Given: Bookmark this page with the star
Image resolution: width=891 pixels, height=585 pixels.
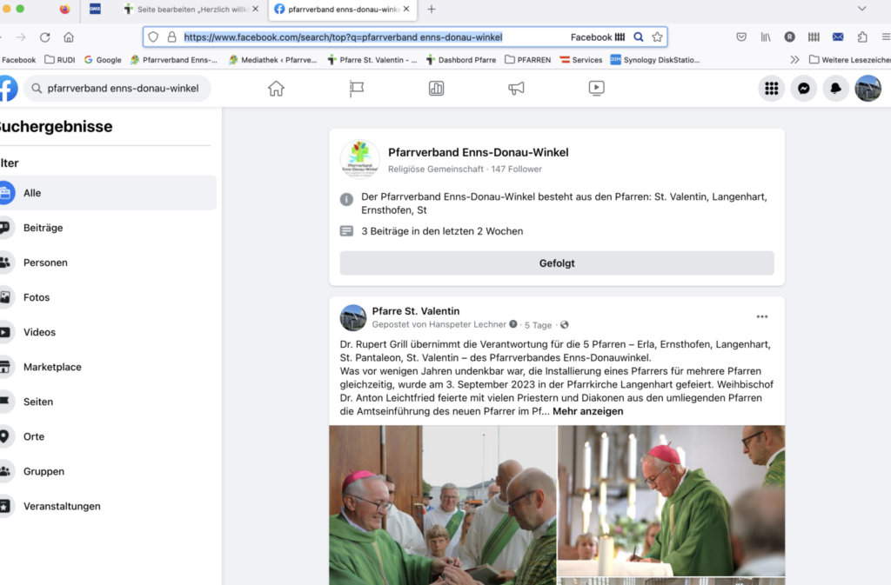Looking at the screenshot, I should click(658, 37).
